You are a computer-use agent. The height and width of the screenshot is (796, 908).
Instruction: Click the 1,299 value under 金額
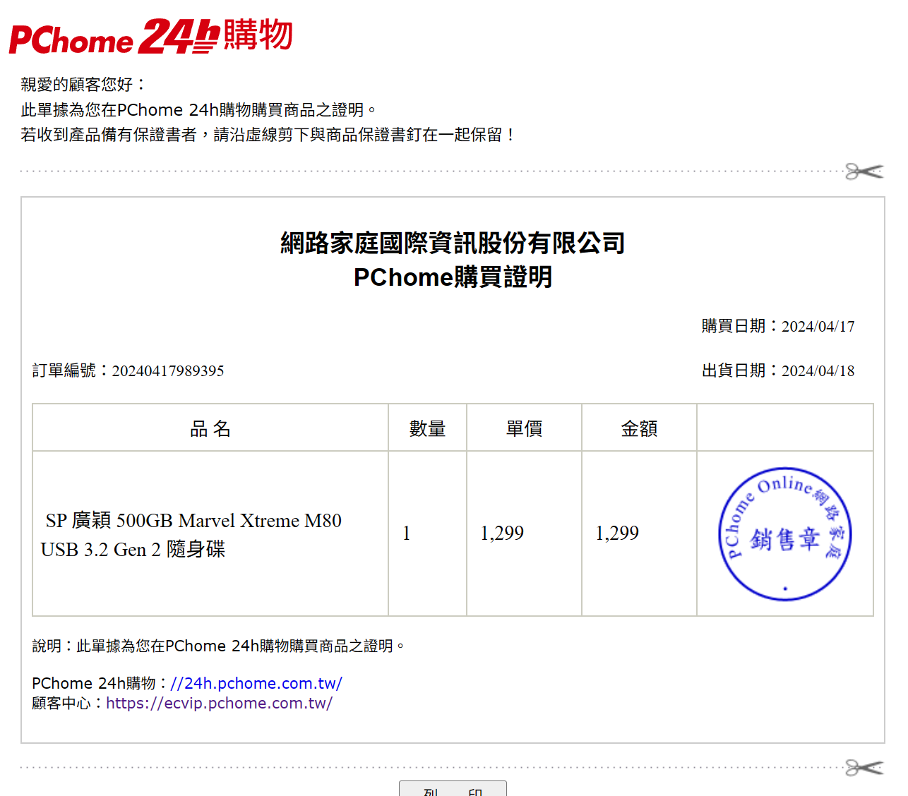(617, 533)
